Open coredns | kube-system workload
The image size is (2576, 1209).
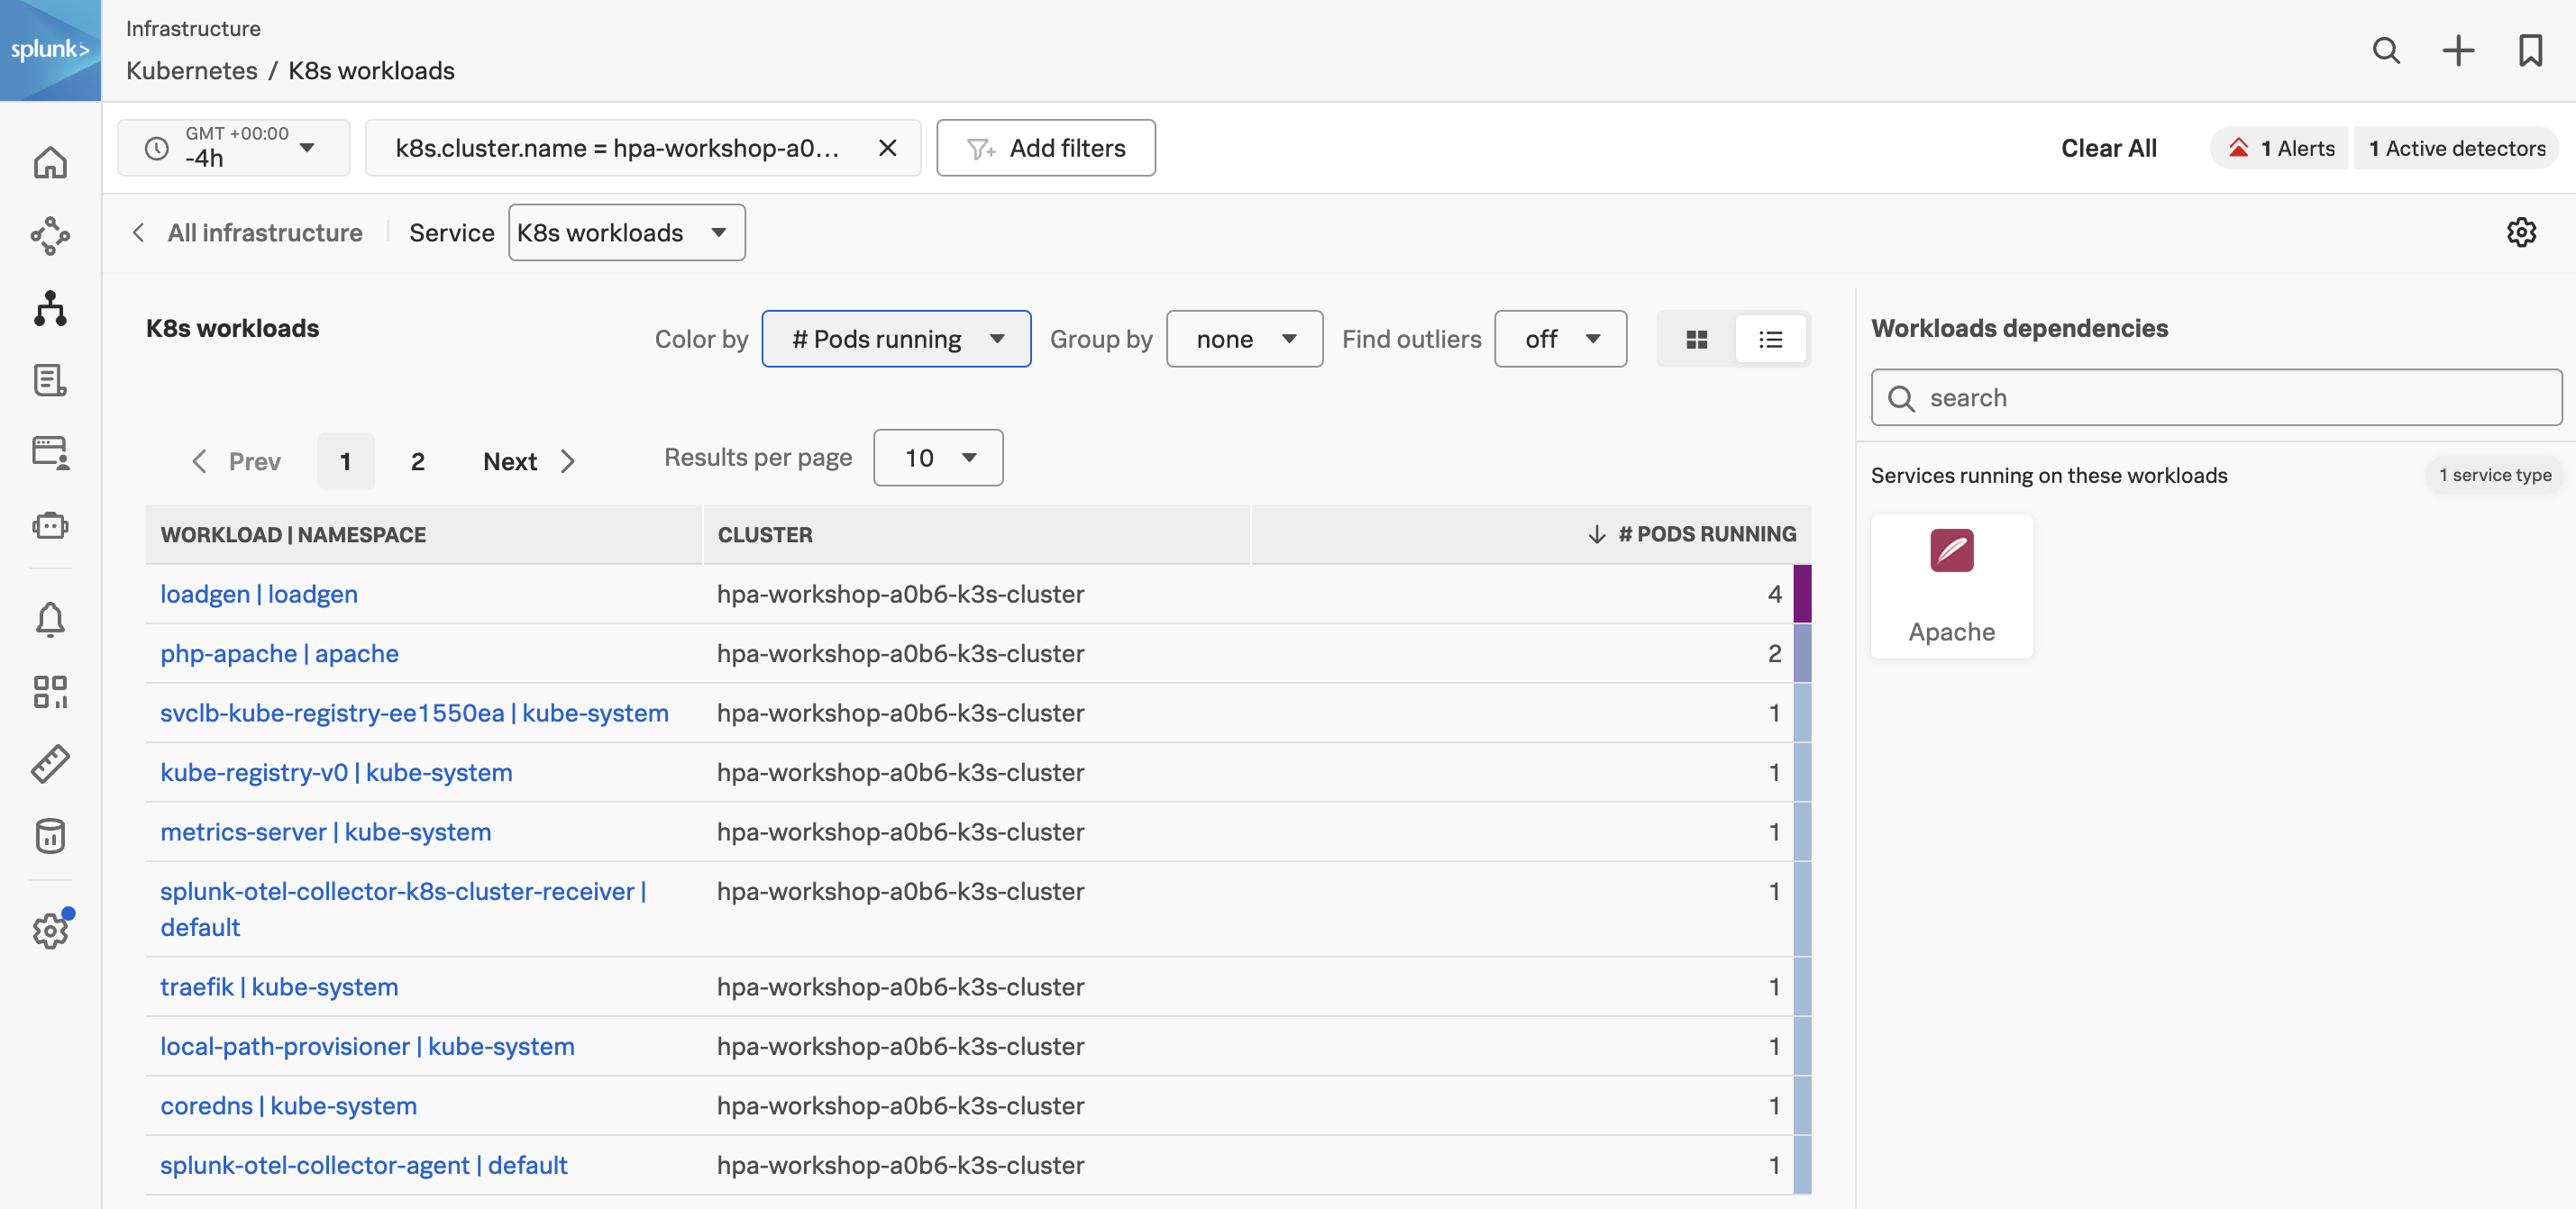point(288,1106)
